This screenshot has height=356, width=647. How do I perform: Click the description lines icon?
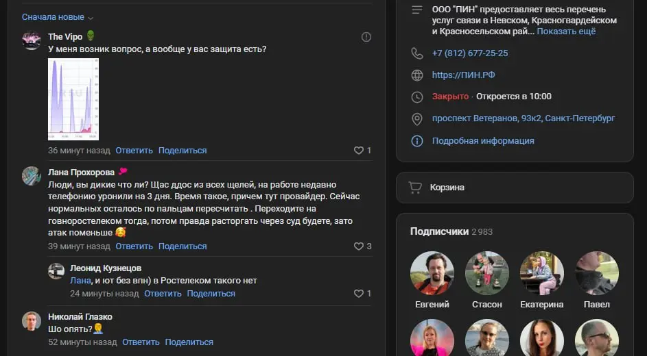pos(417,10)
